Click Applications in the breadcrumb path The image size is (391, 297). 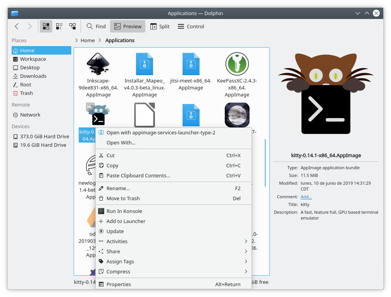coord(120,40)
